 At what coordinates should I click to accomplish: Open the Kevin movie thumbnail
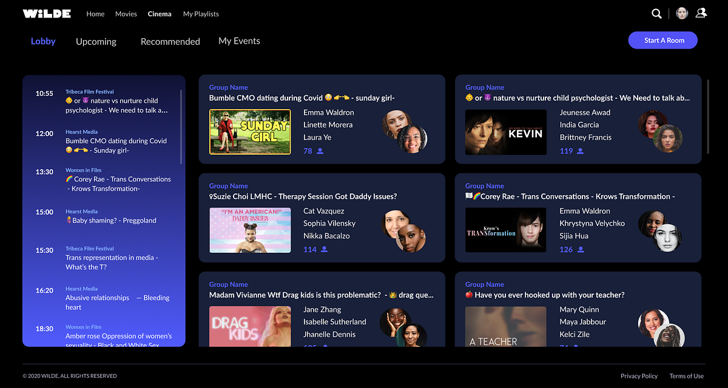click(506, 132)
